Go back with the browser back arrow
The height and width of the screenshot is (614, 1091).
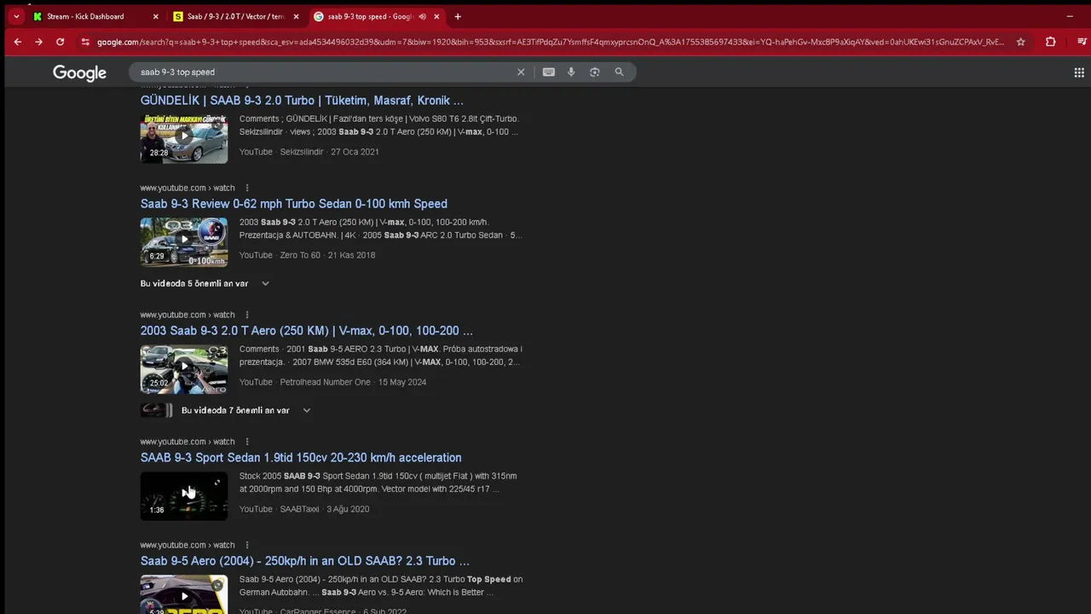tap(17, 42)
